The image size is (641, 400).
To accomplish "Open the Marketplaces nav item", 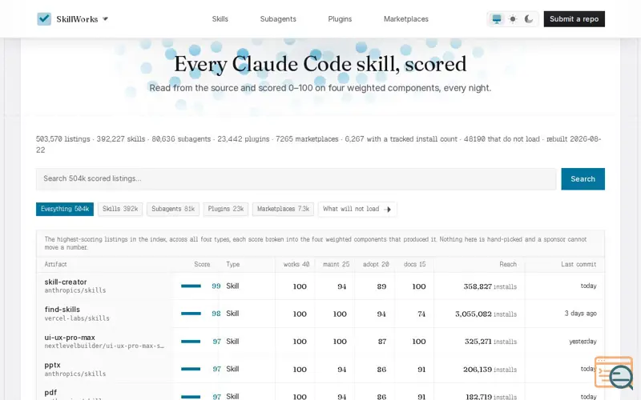I will point(406,18).
